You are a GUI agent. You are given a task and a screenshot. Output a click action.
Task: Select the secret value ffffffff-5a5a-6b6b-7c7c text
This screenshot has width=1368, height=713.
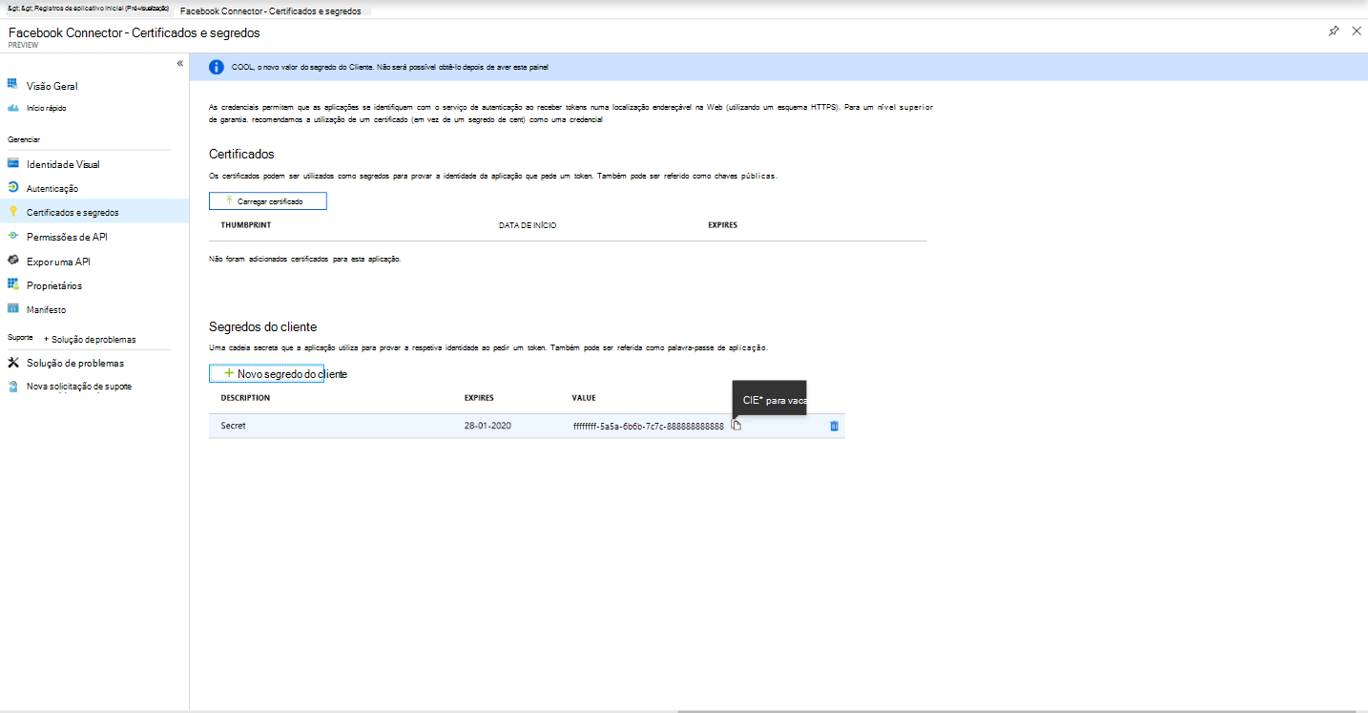coord(649,426)
